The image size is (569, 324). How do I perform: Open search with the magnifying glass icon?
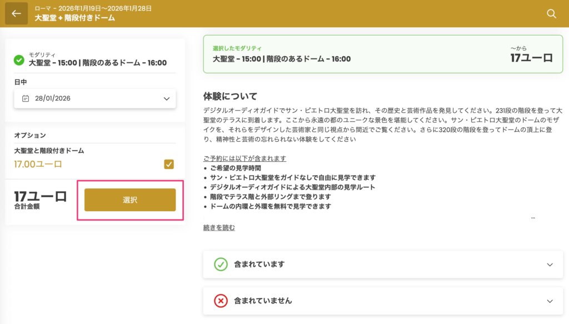click(551, 13)
